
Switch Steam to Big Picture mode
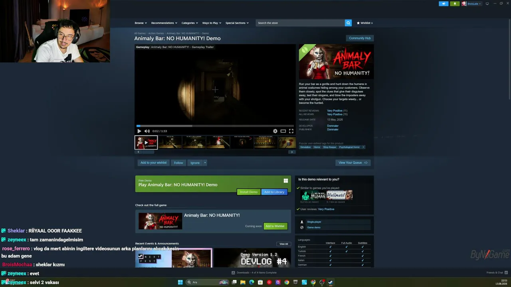click(487, 4)
